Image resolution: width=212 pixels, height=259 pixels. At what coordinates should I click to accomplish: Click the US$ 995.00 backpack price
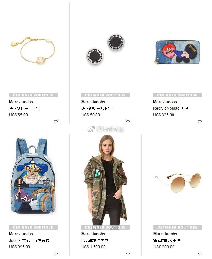point(20,247)
